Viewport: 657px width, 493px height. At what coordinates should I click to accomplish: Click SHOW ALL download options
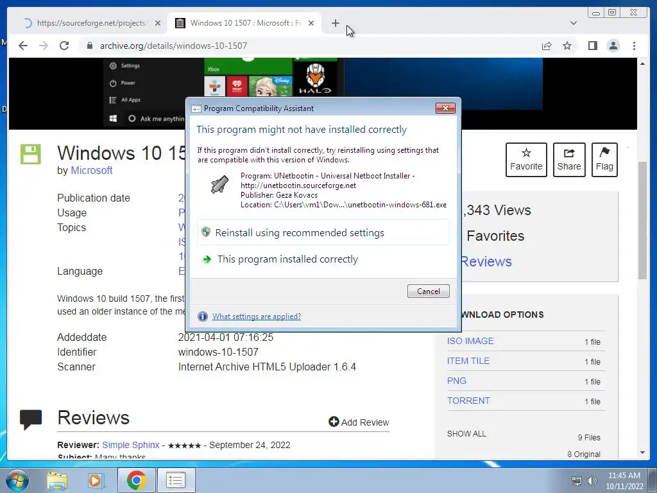[466, 433]
